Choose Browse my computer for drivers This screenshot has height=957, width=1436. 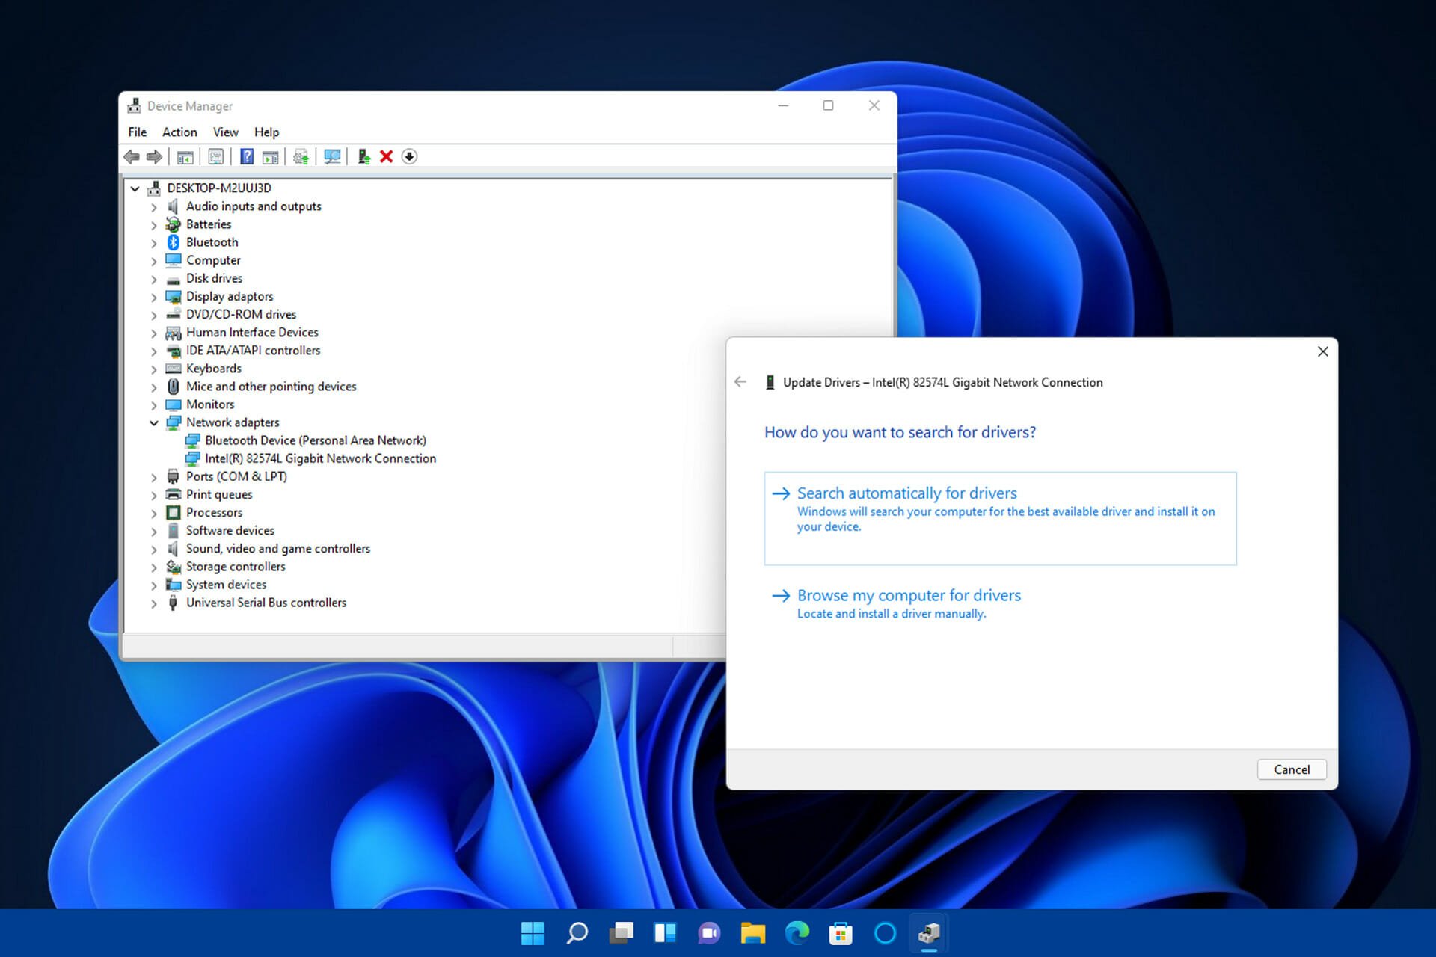point(908,596)
